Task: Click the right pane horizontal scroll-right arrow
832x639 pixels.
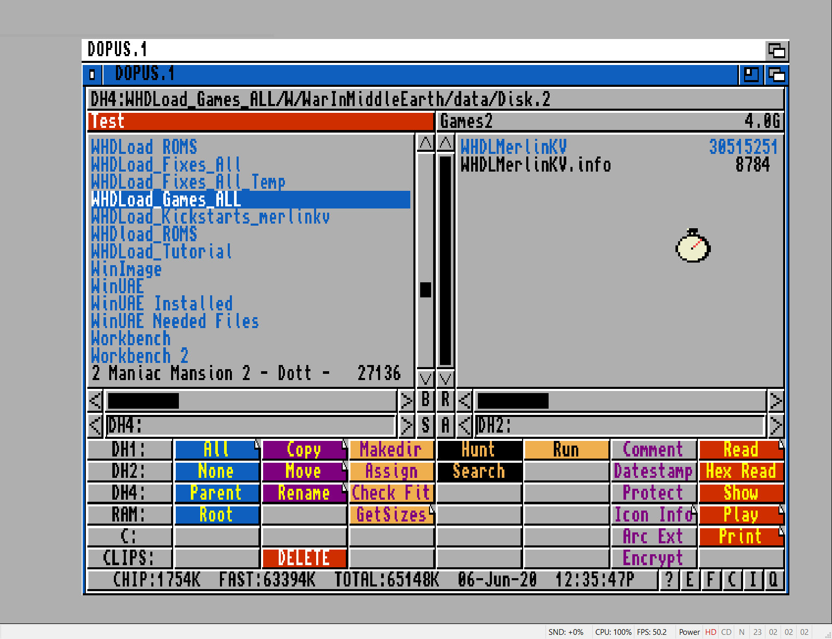Action: point(775,401)
